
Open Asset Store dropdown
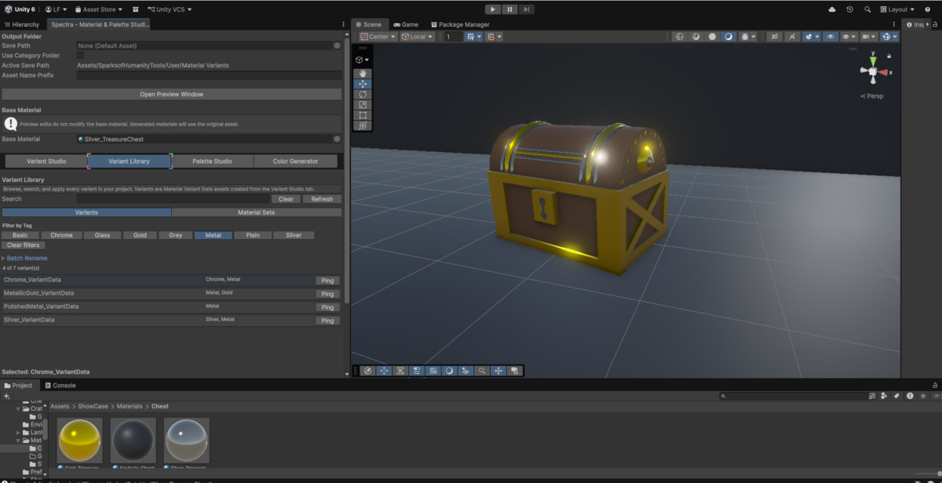(100, 9)
